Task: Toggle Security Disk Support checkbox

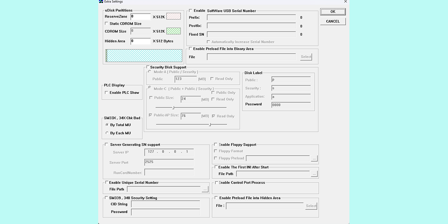Action: point(147,67)
